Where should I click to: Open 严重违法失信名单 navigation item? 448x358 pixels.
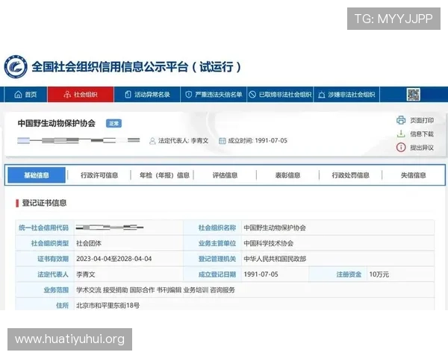point(214,95)
